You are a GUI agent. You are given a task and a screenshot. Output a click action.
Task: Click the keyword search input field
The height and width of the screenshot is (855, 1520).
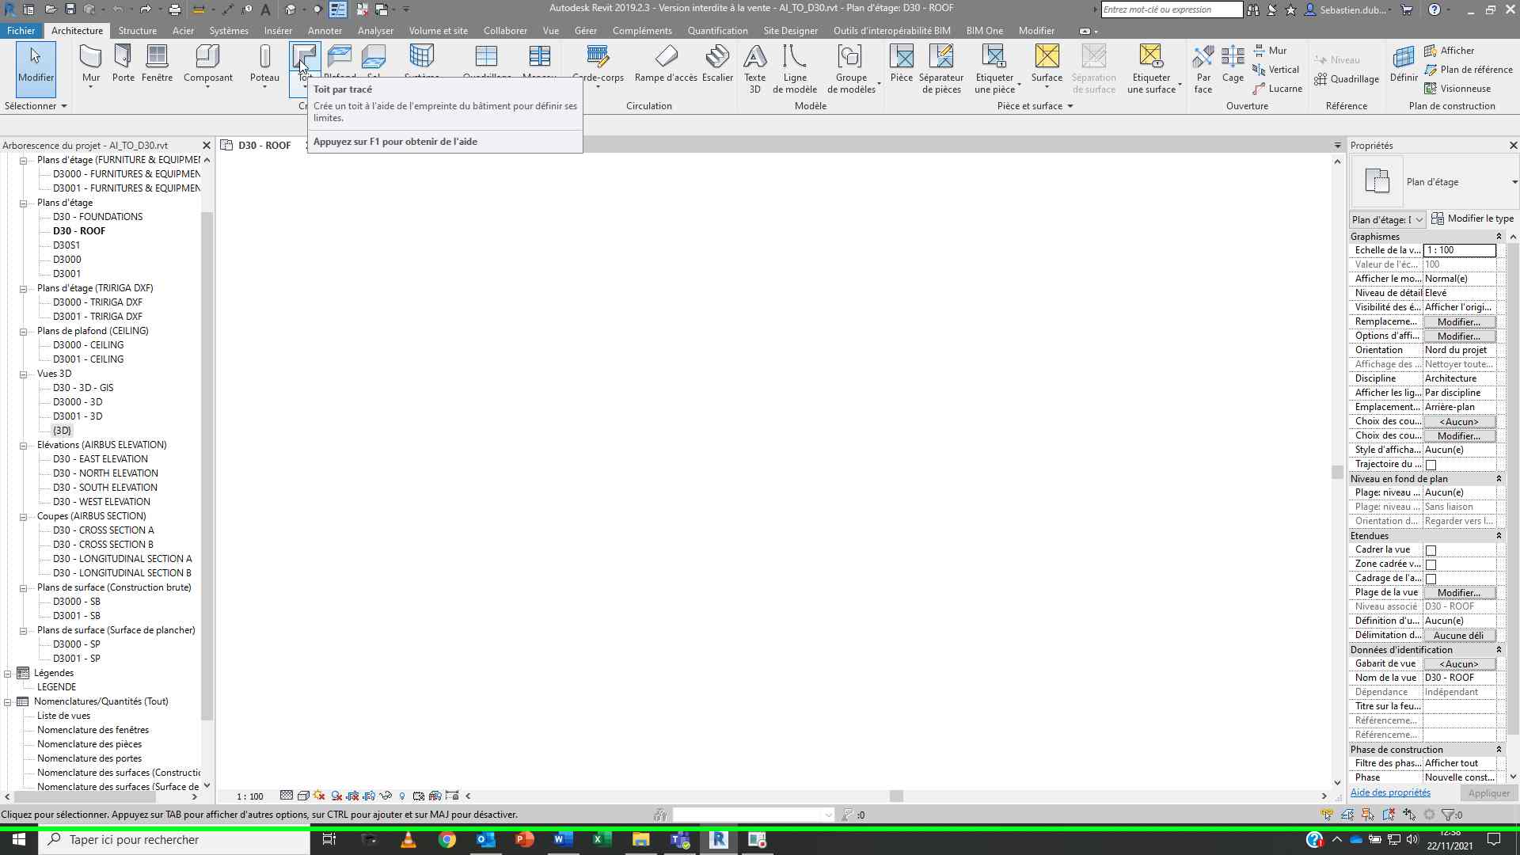coord(1172,9)
